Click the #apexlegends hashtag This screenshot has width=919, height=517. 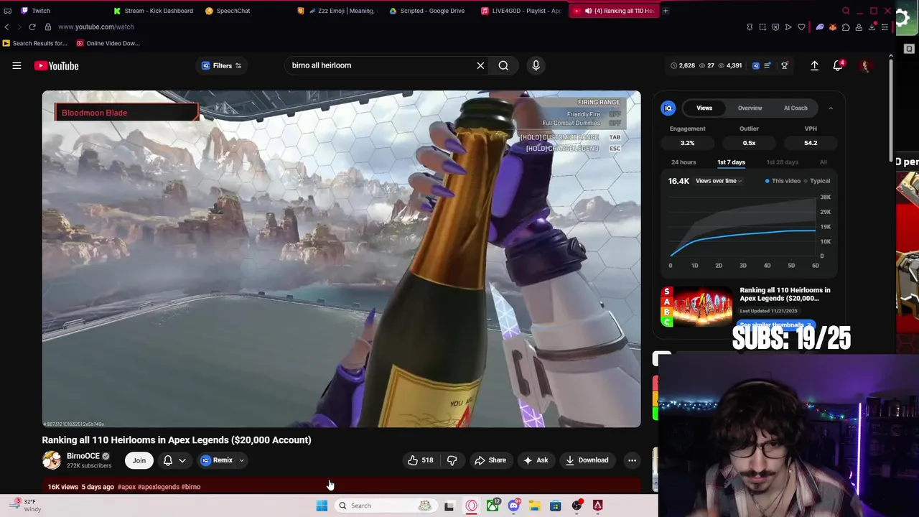(x=158, y=487)
